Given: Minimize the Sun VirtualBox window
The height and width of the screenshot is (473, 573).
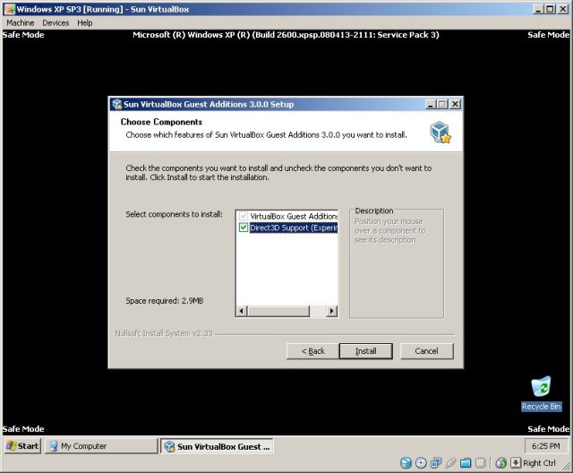Looking at the screenshot, I should pos(538,9).
